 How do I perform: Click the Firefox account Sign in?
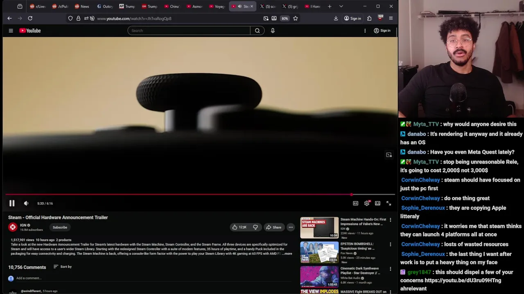tap(352, 18)
